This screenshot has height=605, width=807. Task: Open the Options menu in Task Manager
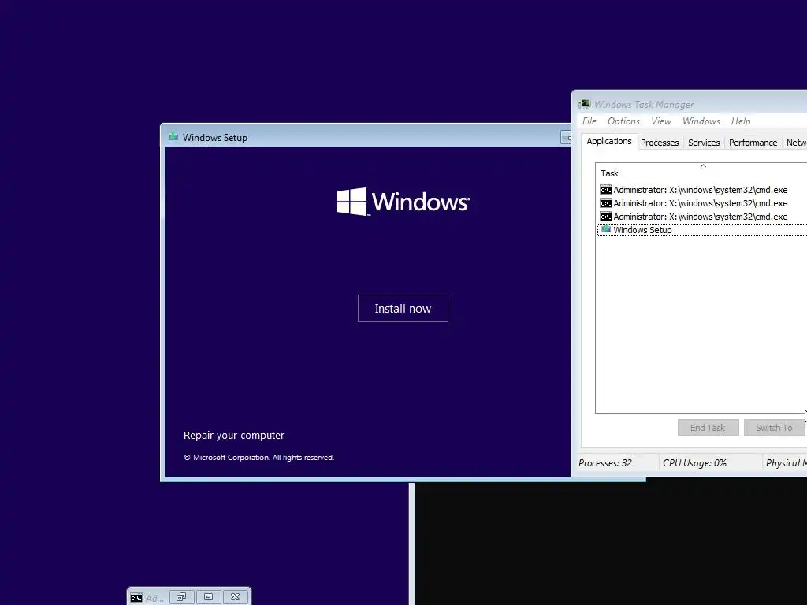624,121
